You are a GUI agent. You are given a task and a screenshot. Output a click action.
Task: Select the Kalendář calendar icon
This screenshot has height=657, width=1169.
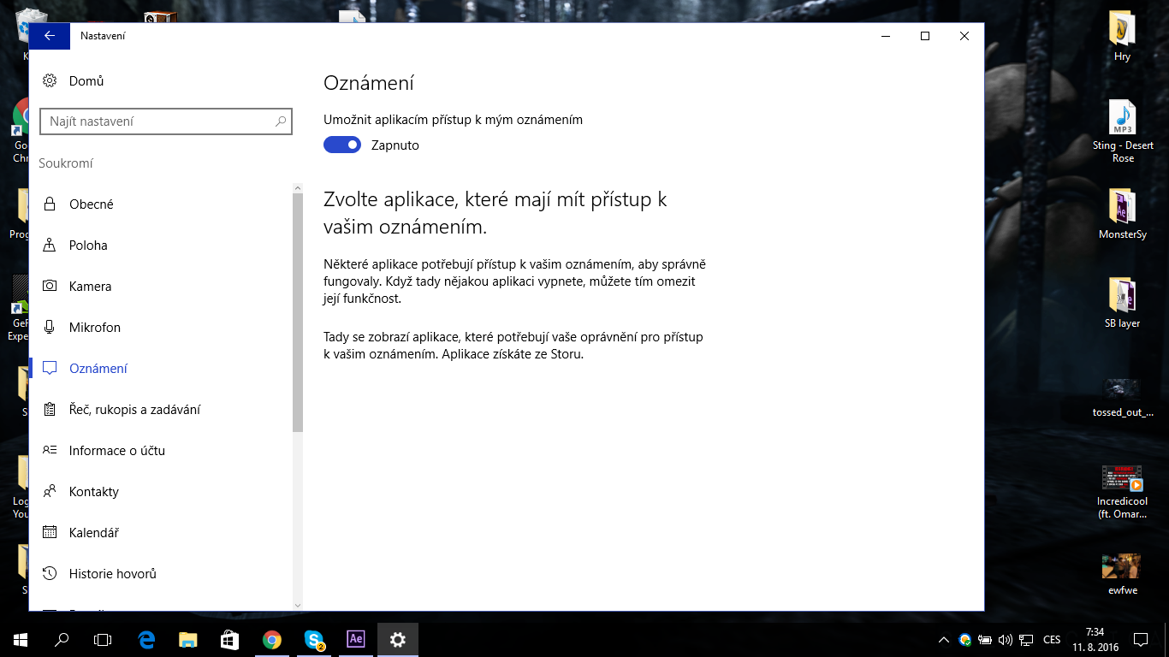(x=50, y=533)
